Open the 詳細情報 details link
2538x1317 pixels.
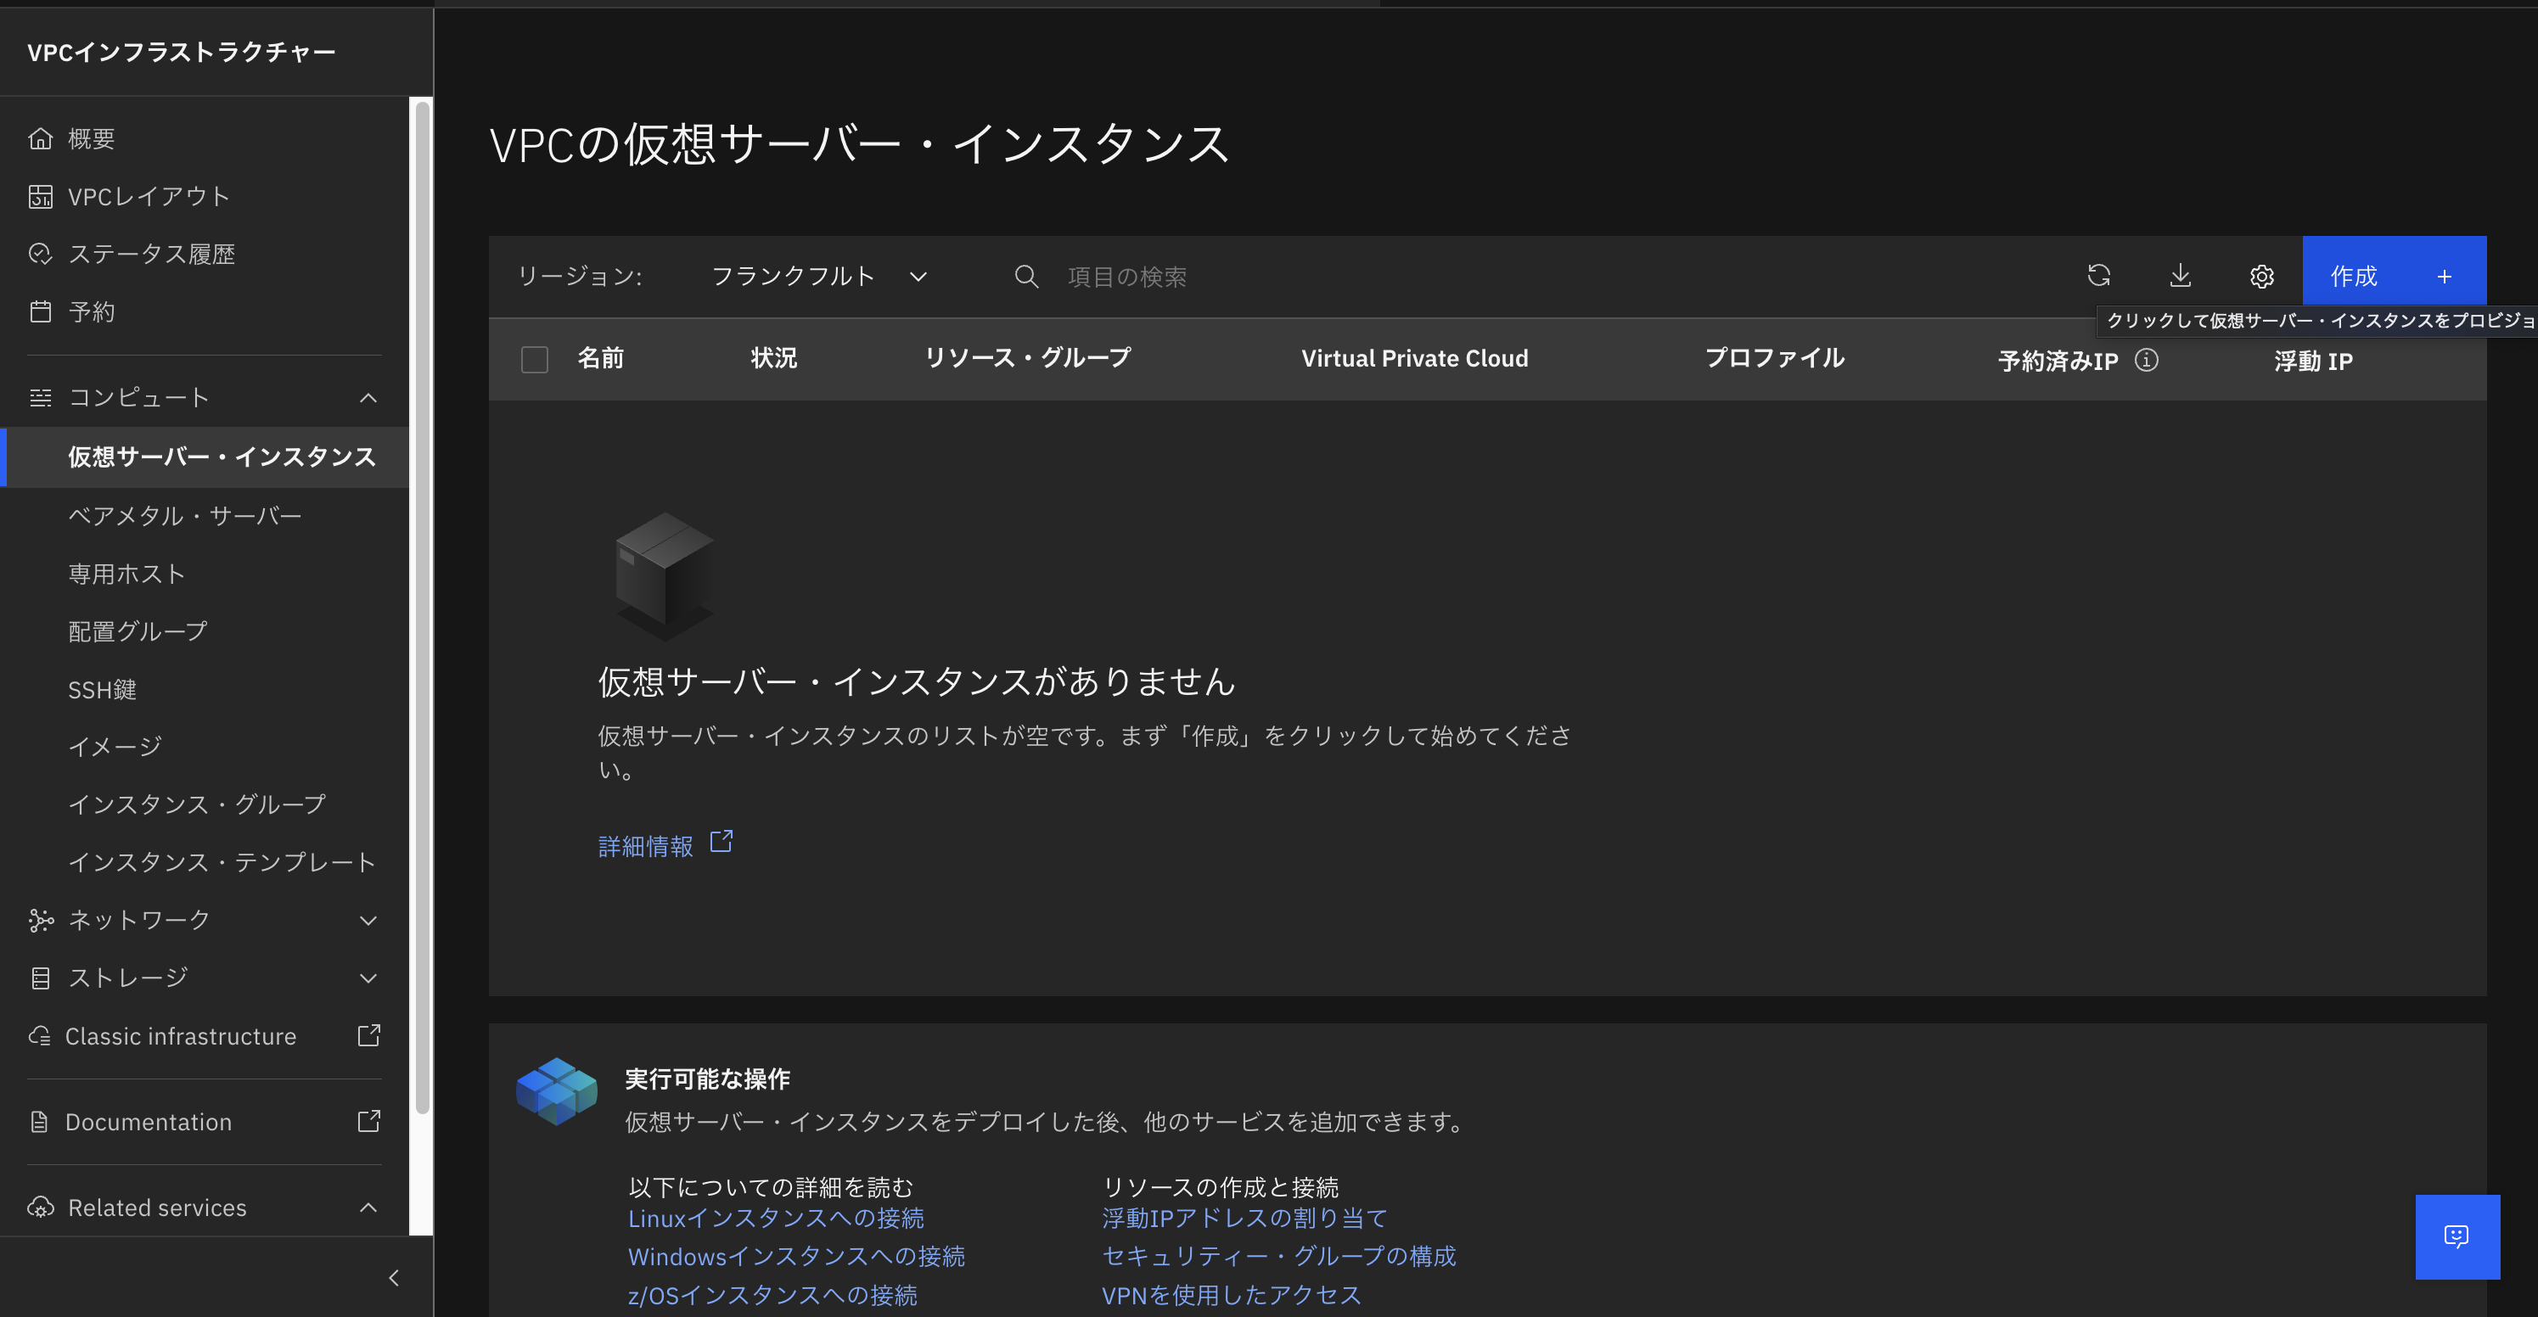[x=644, y=845]
